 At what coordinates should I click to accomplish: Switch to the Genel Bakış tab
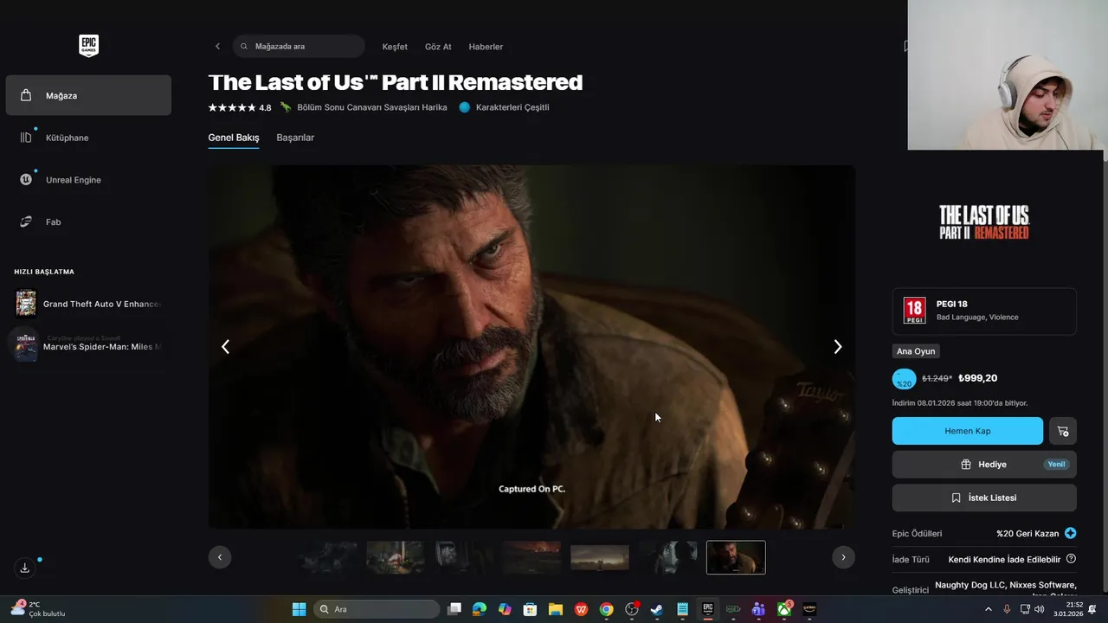point(234,138)
